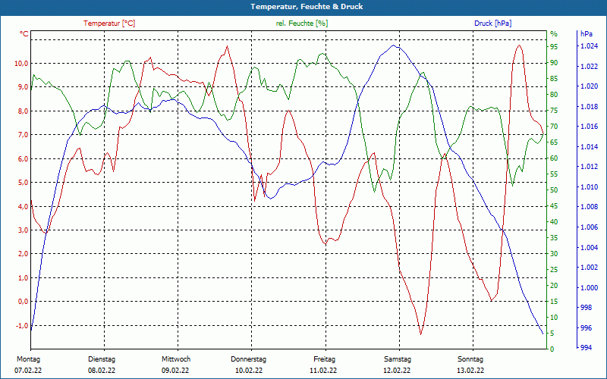Click the date '10.02.22'

pyautogui.click(x=249, y=371)
